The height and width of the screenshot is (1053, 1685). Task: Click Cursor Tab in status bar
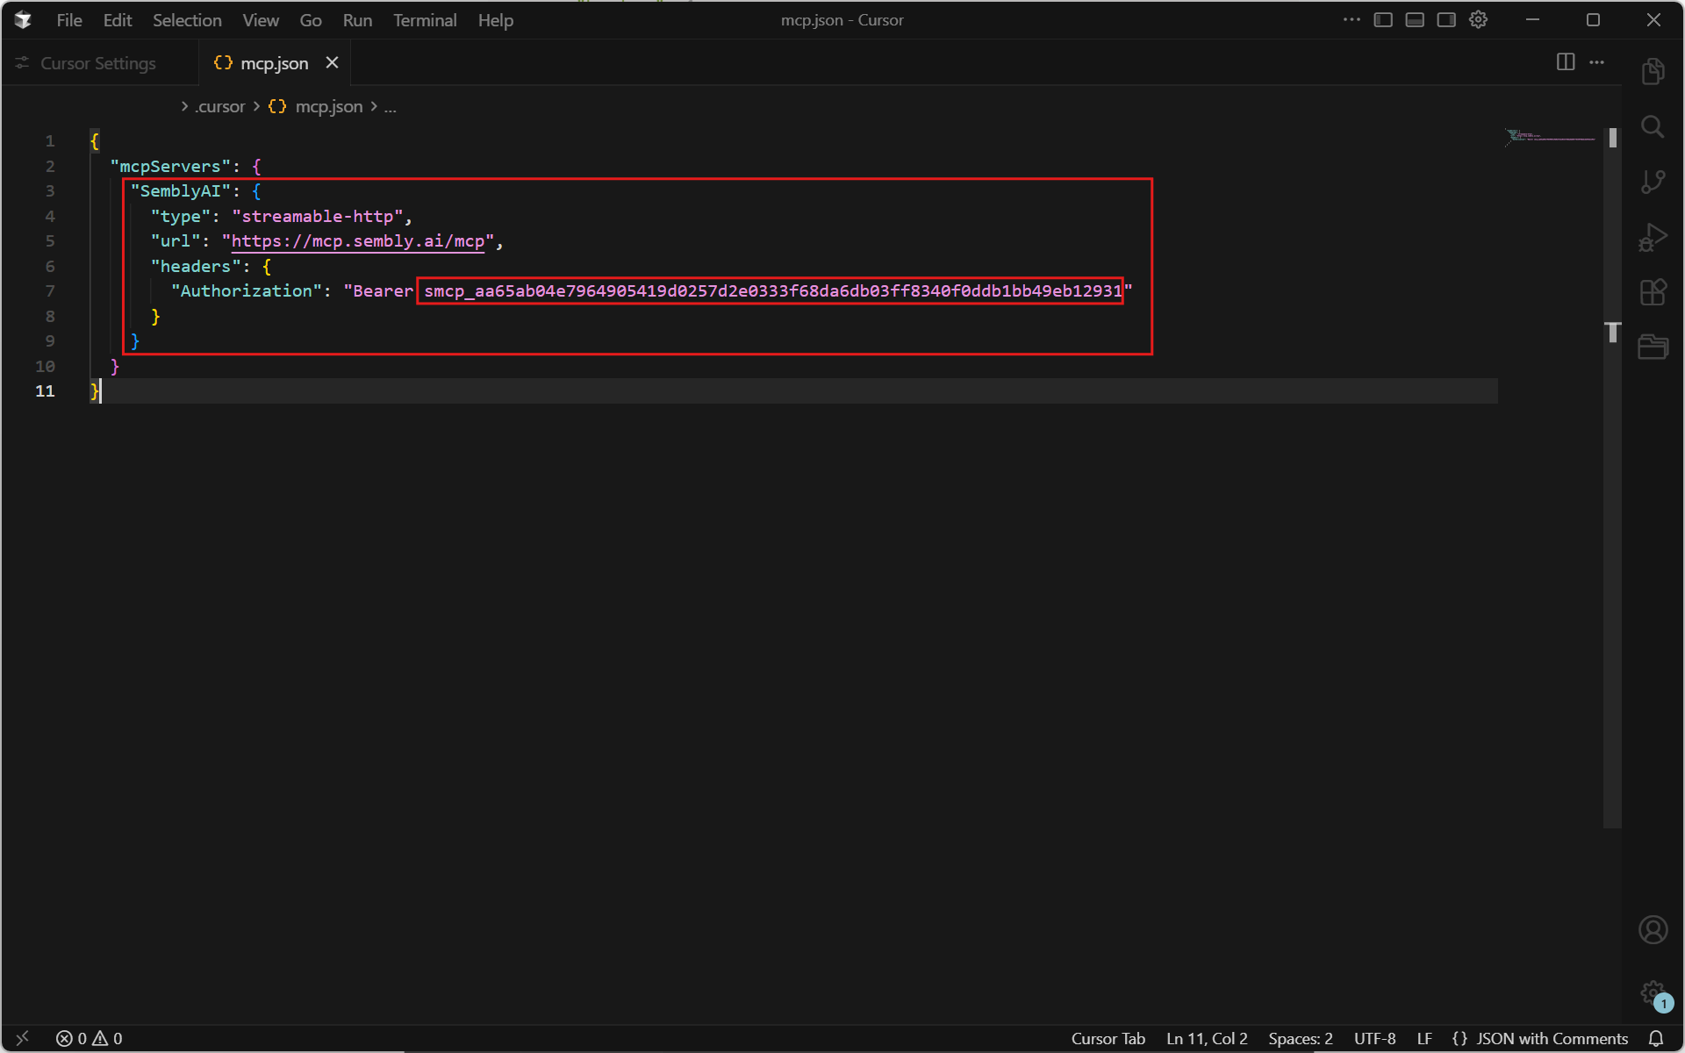coord(1108,1038)
